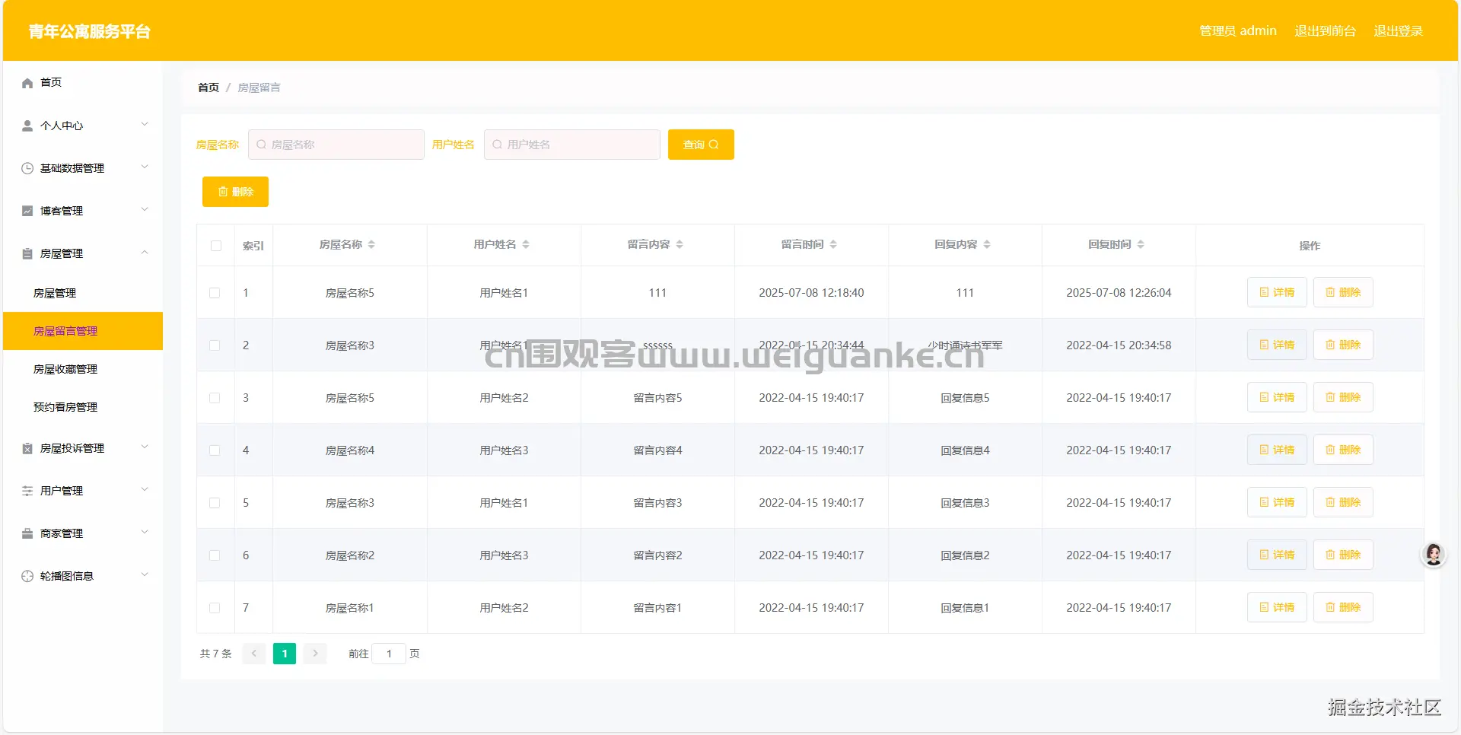Sort by 房屋名称 column arrows

click(x=371, y=244)
